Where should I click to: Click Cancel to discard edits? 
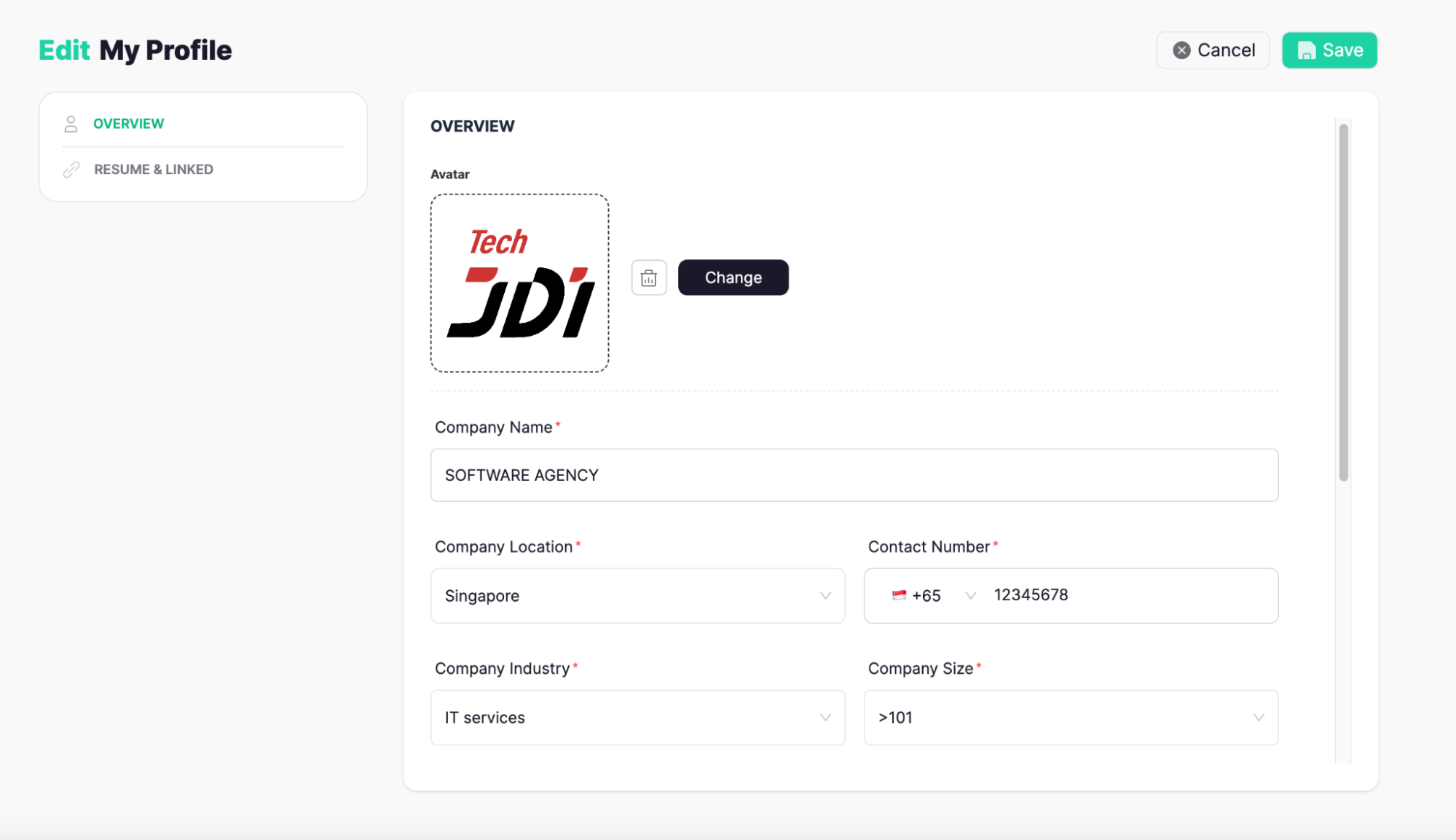tap(1212, 50)
